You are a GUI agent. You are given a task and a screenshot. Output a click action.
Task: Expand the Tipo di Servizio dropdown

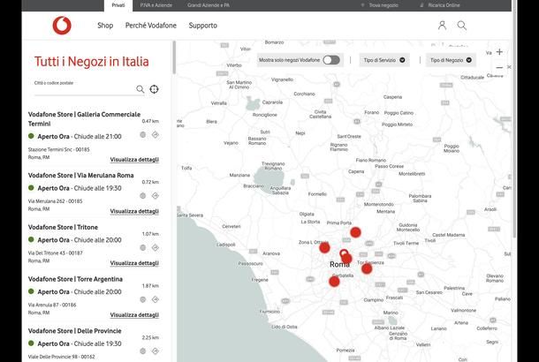click(x=384, y=60)
